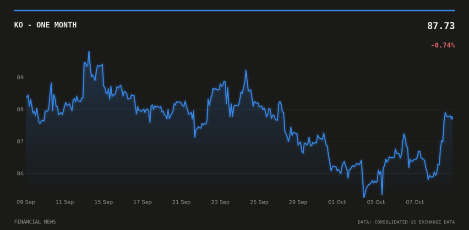This screenshot has width=469, height=230.
Task: Select the 05 Oct date label
Action: (376, 202)
